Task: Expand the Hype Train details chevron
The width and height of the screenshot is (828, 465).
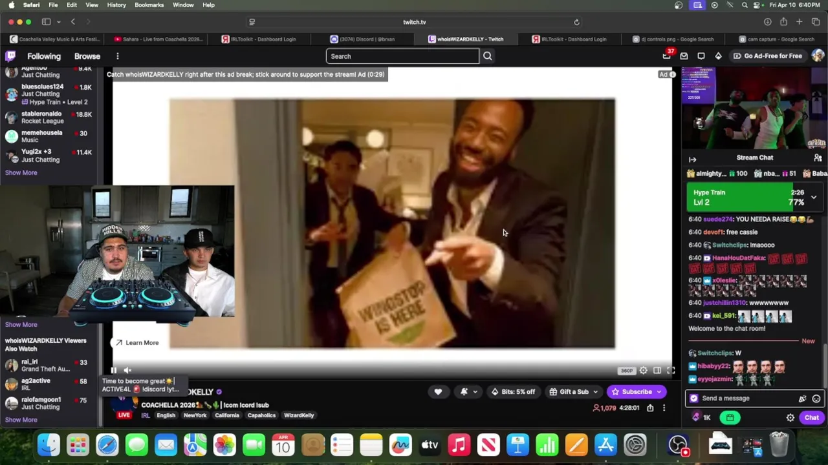Action: [x=814, y=198]
